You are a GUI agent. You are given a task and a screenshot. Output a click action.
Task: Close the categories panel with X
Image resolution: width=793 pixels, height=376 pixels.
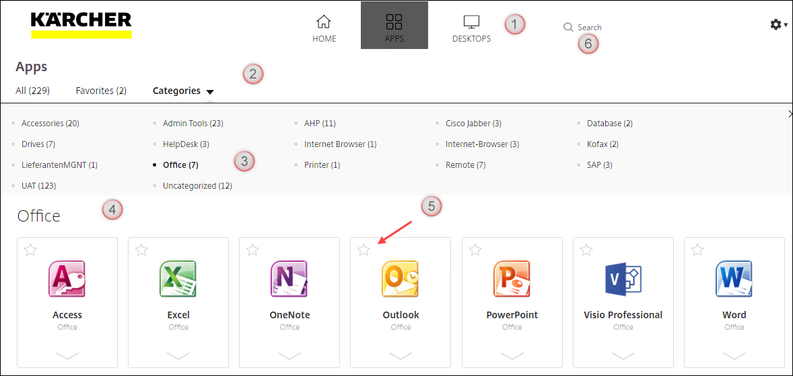tap(790, 114)
